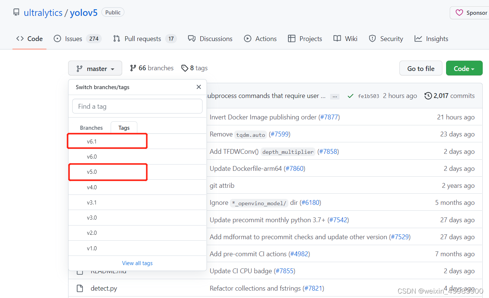Open pull request link #7599
This screenshot has height=298, width=489.
[x=279, y=134]
